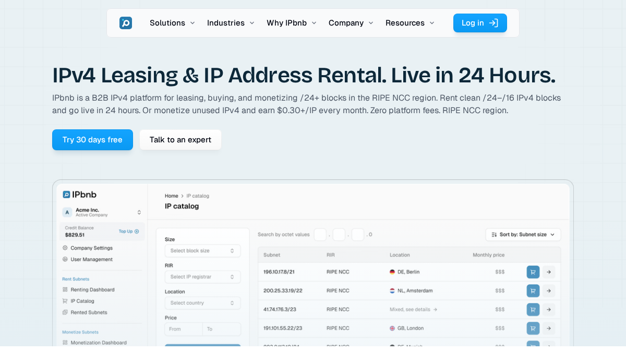Open details arrow for 191.101.55.22/23
Screen dimensions: 626x352
pos(549,328)
